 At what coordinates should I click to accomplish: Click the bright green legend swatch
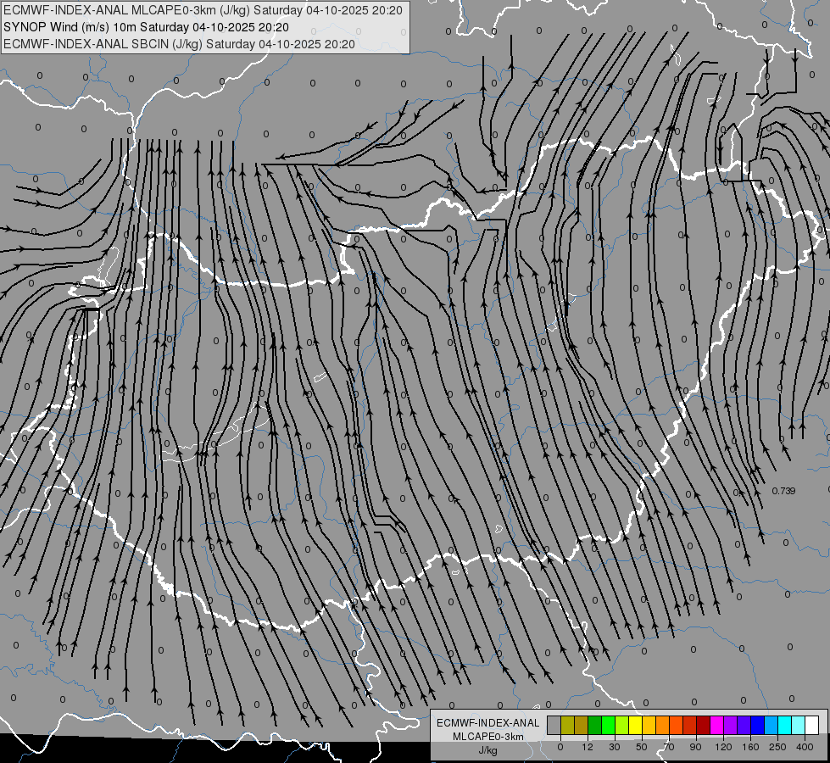click(608, 726)
